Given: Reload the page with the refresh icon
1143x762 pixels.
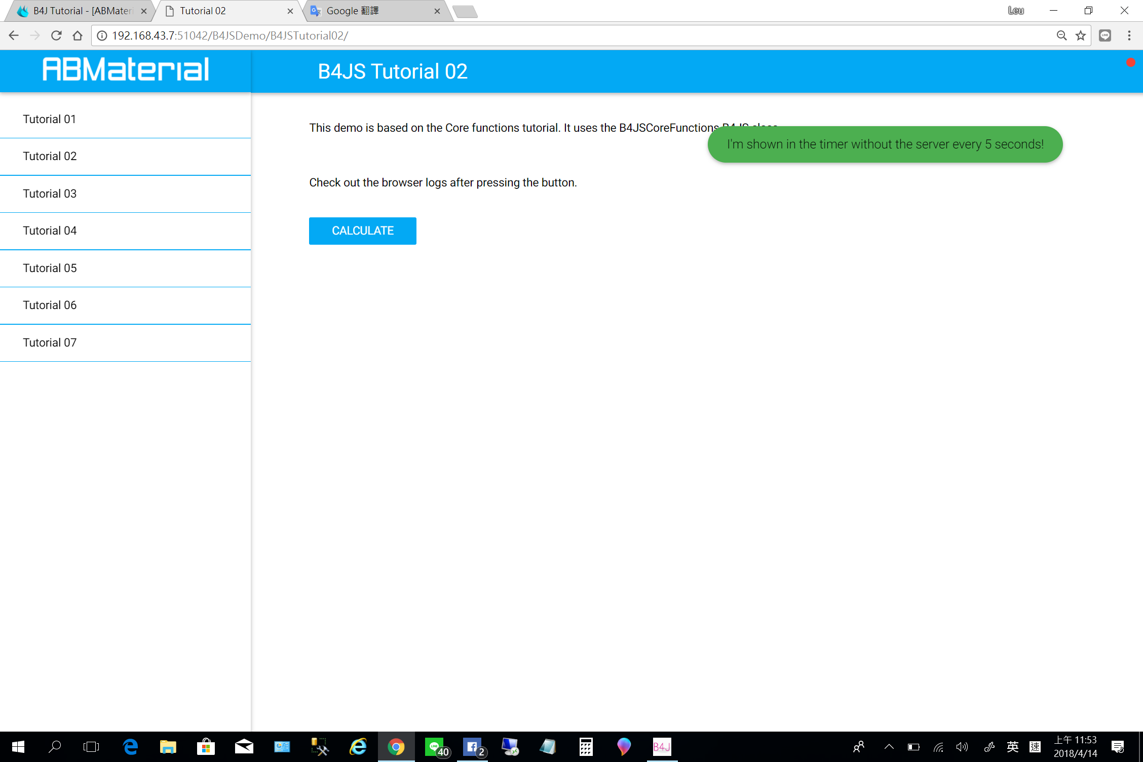Looking at the screenshot, I should [x=56, y=35].
